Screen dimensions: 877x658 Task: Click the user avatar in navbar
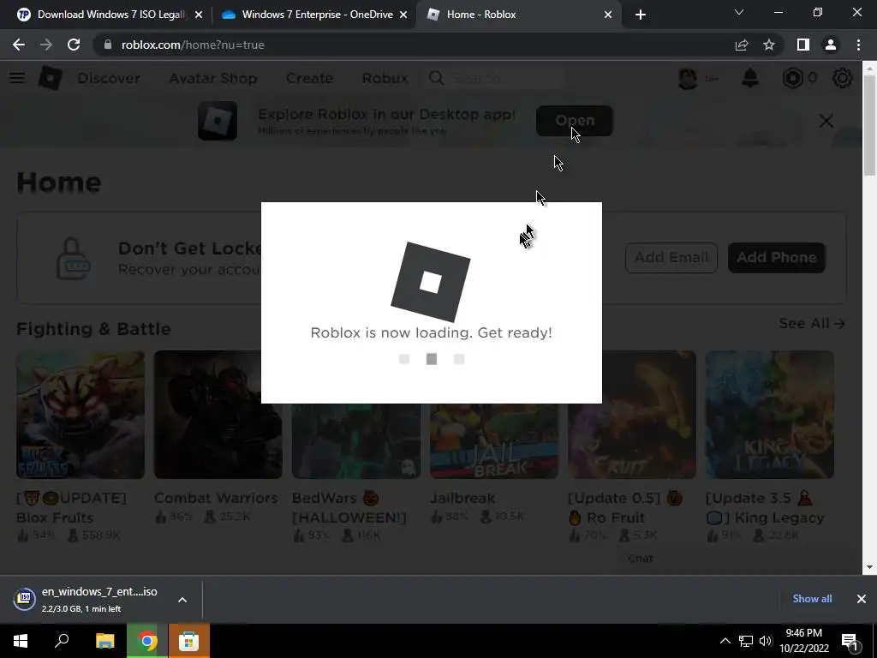(x=688, y=78)
